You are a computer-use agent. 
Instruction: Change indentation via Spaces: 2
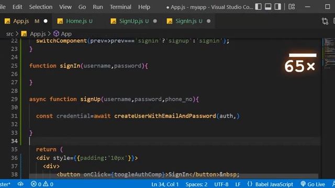[x=196, y=184]
